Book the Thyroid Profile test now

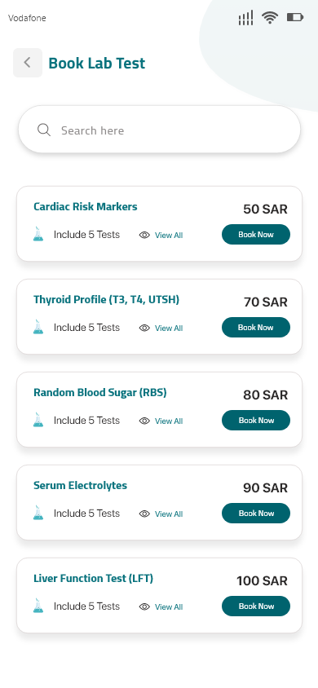(256, 328)
